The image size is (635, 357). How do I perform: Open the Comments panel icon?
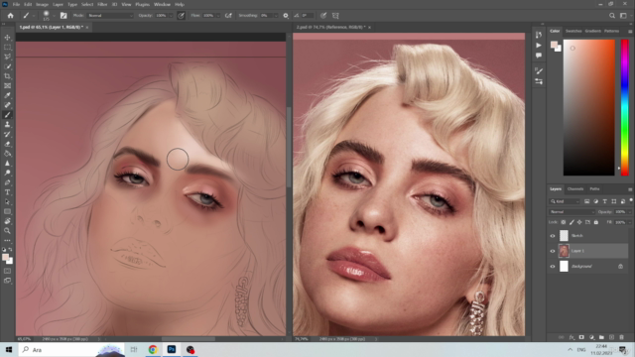[538, 56]
